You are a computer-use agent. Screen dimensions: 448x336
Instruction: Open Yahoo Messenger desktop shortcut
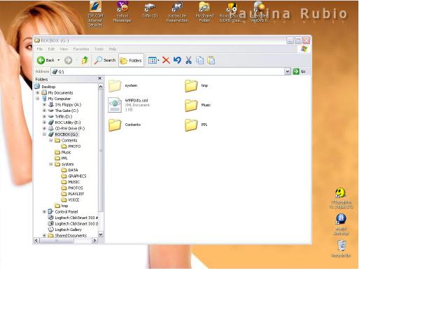click(x=122, y=12)
